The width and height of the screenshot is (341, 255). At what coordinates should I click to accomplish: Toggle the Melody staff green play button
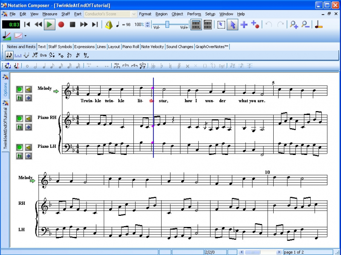click(x=20, y=89)
